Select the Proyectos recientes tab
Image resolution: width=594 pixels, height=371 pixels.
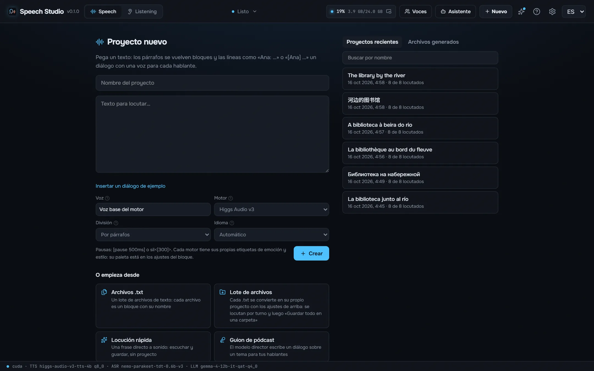pyautogui.click(x=372, y=42)
